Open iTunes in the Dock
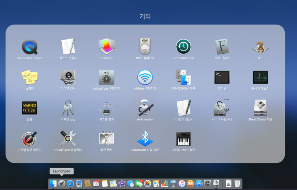The height and width of the screenshot is (190, 297). tap(182, 184)
